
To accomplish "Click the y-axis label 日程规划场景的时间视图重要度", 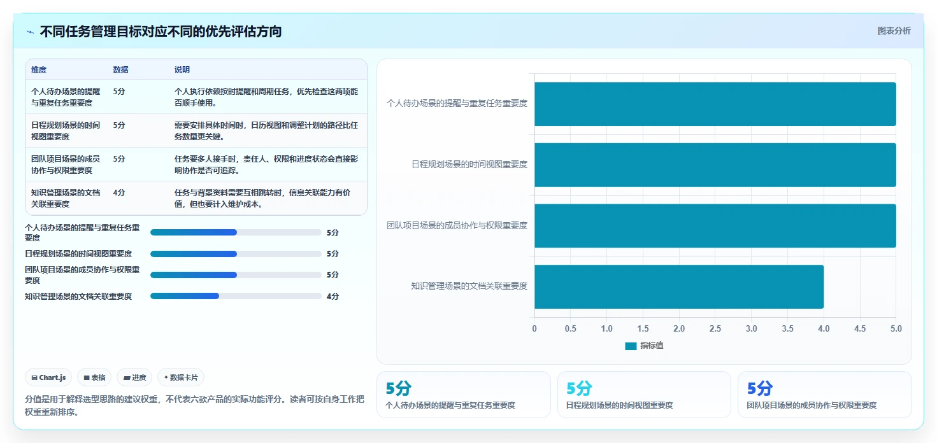I will click(x=469, y=164).
